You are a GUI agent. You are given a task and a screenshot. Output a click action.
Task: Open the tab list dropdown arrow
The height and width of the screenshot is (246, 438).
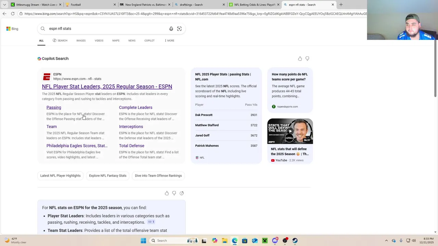click(x=4, y=5)
